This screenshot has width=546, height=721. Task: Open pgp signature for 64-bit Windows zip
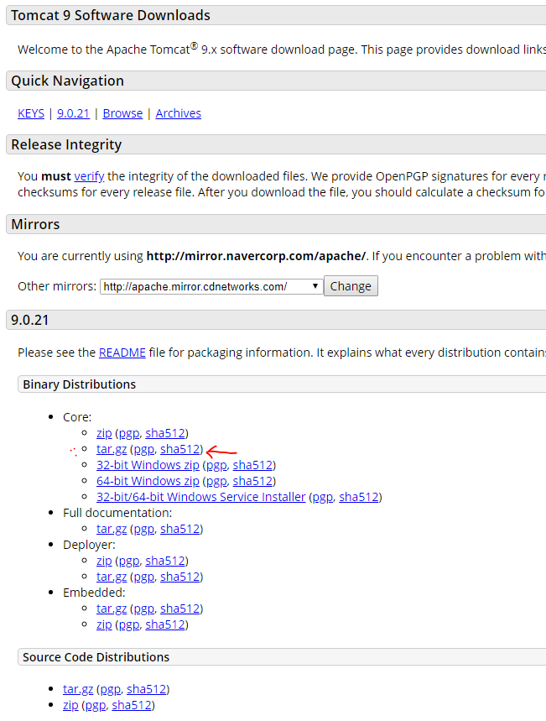point(216,481)
